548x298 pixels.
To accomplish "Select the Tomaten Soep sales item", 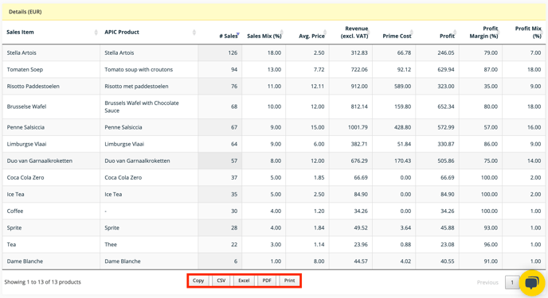I will point(25,70).
